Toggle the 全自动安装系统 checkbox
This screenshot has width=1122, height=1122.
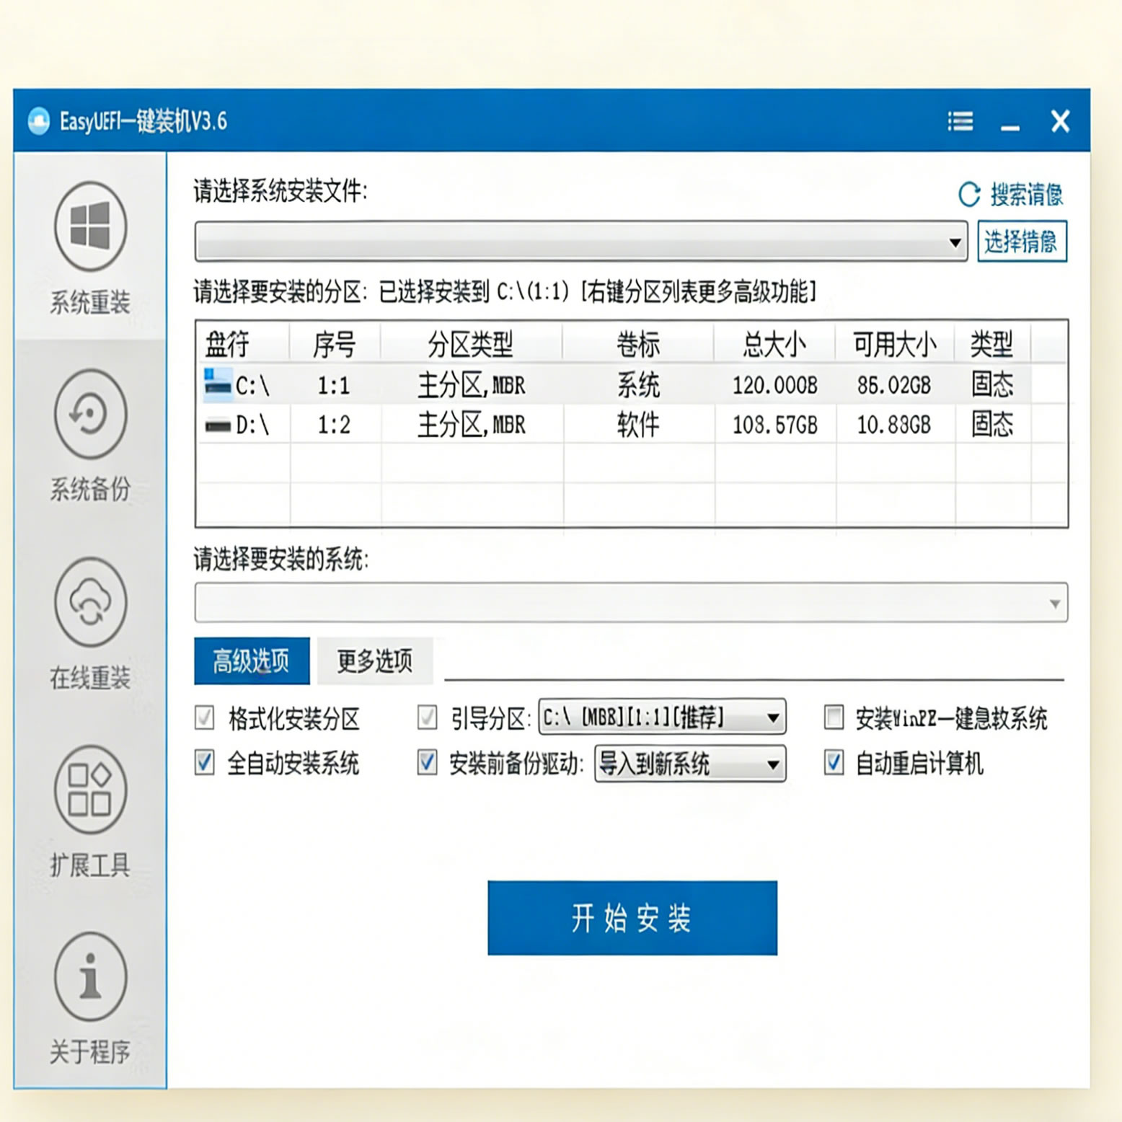tap(205, 762)
